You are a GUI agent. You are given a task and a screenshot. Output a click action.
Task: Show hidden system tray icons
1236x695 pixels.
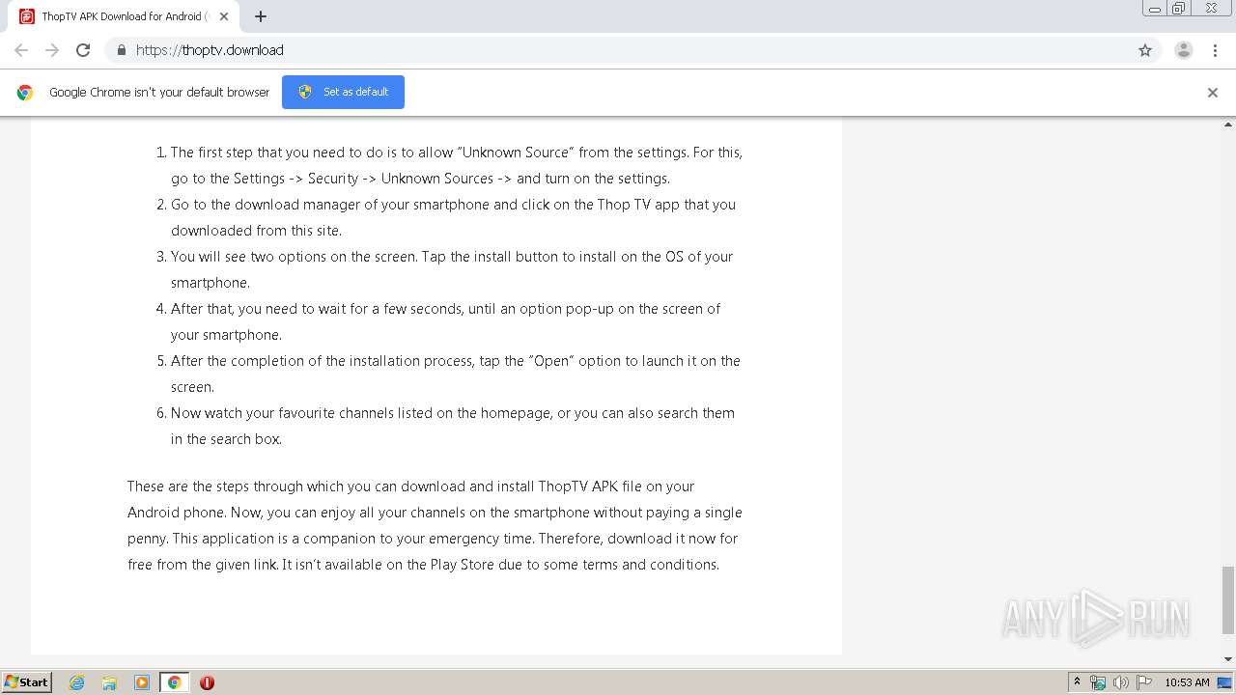[1077, 682]
